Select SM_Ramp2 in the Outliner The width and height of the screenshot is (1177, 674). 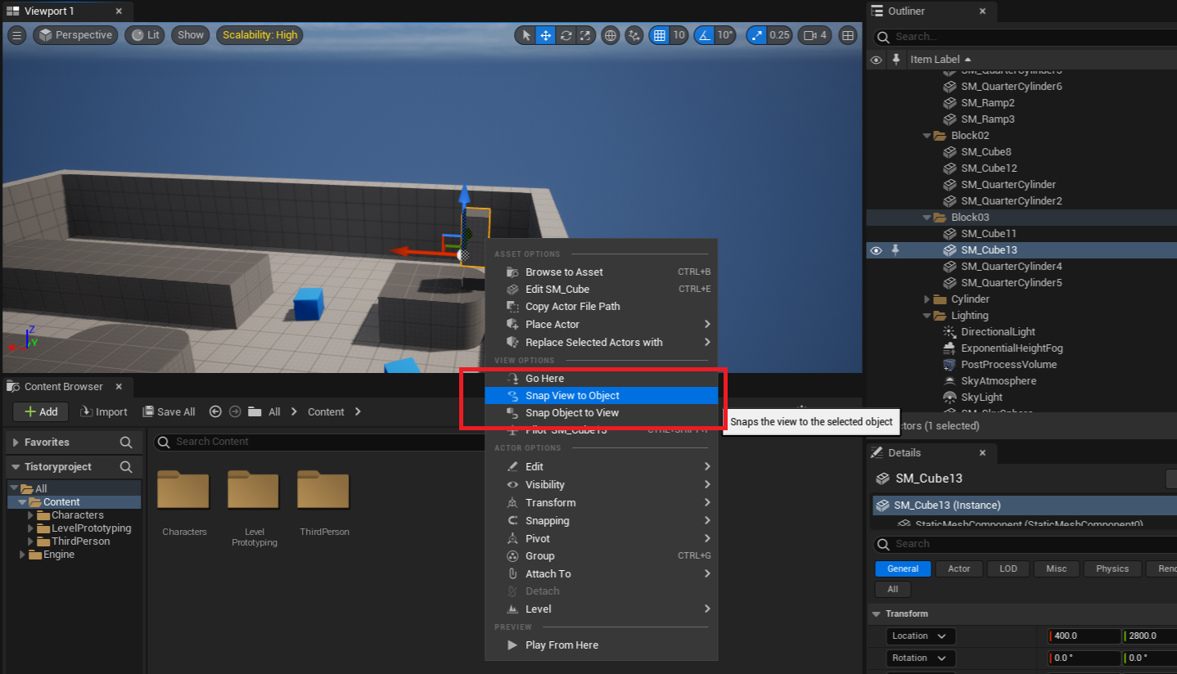click(x=987, y=103)
